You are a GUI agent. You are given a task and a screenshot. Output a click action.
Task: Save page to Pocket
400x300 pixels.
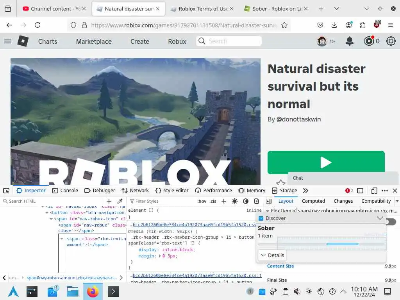click(x=320, y=25)
